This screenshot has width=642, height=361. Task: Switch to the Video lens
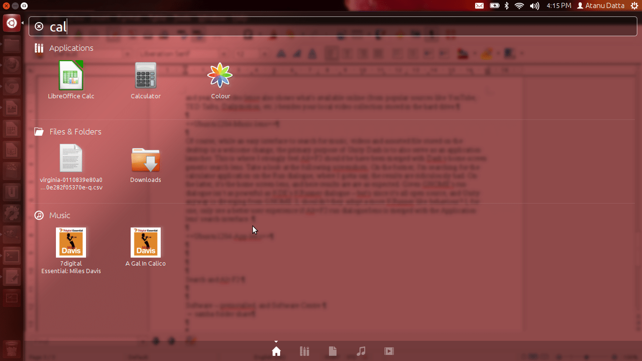coord(389,351)
